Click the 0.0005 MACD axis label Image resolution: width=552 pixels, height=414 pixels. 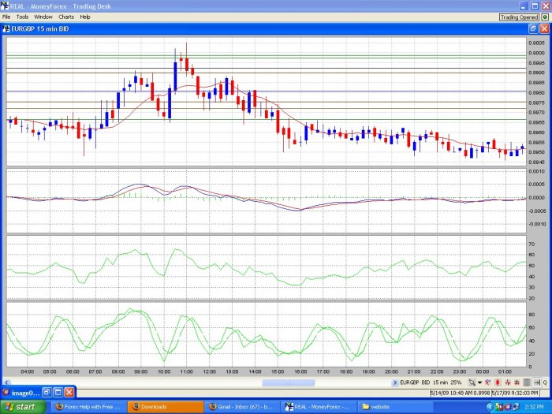click(536, 185)
